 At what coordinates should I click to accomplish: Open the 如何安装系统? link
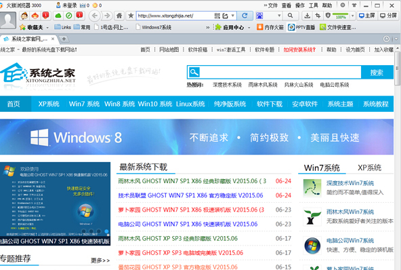(x=299, y=50)
